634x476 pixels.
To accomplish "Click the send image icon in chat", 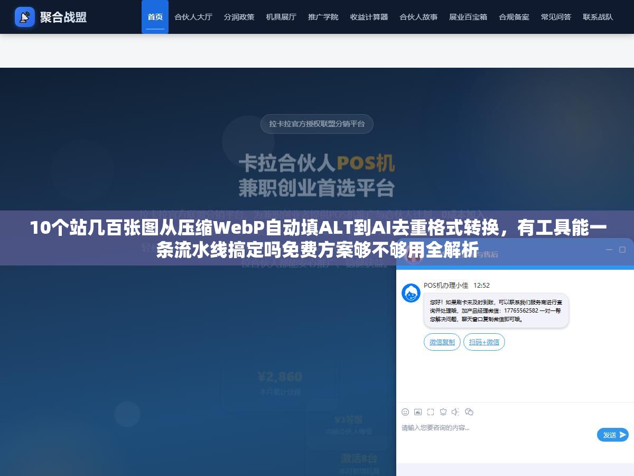I will click(x=418, y=412).
